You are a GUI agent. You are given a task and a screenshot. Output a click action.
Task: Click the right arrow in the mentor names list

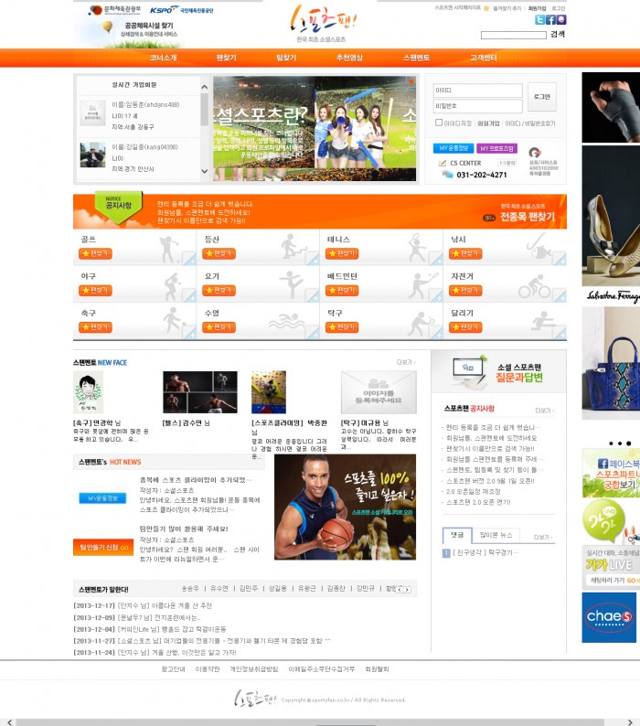coord(410,589)
